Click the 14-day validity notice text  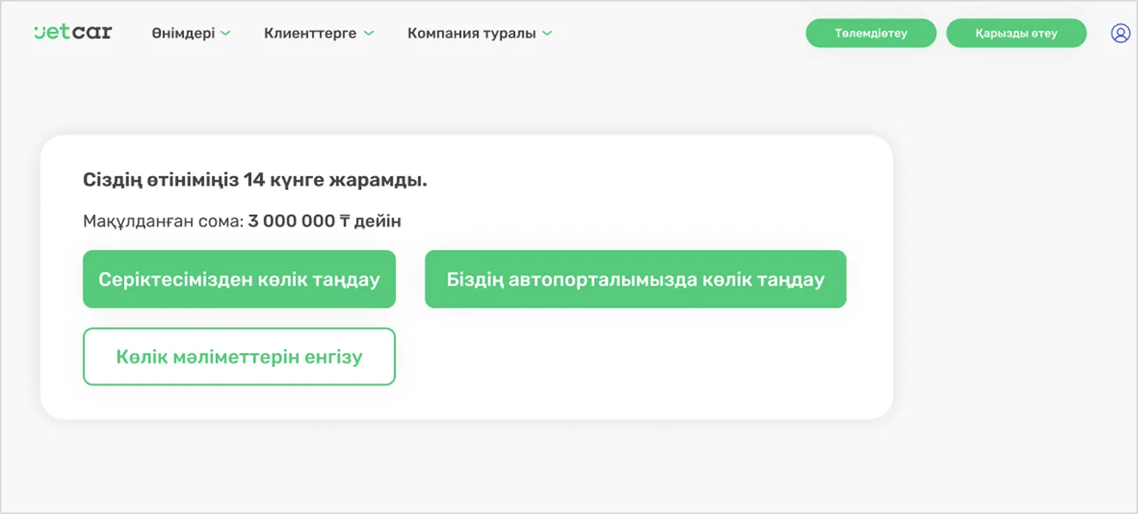(256, 179)
